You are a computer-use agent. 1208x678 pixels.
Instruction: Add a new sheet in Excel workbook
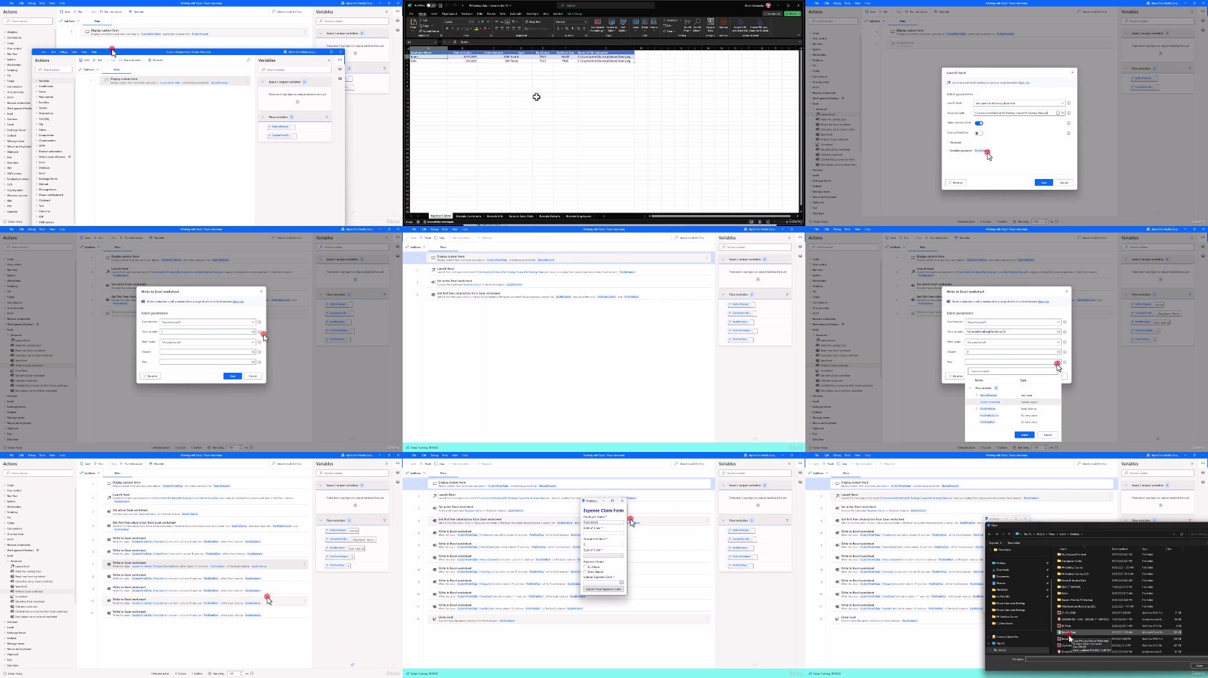[603, 216]
